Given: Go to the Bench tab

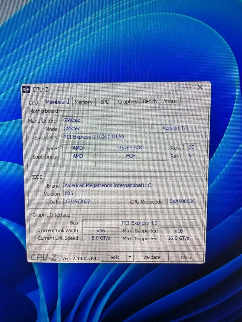Looking at the screenshot, I should click(150, 101).
